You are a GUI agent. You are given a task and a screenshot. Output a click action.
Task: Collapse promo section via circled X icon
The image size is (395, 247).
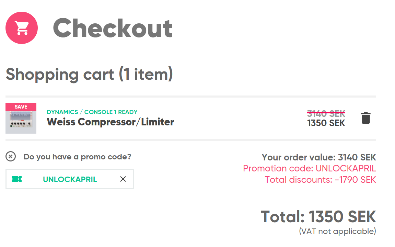coord(11,157)
